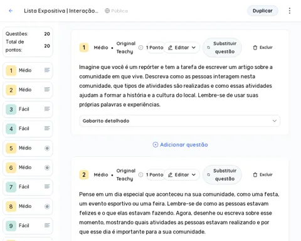The width and height of the screenshot is (301, 241).
Task: Click the 1 Ponto badge on question 2
Action: pos(154,174)
